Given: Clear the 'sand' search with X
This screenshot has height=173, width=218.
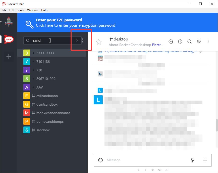Looking at the screenshot, I should point(77,40).
